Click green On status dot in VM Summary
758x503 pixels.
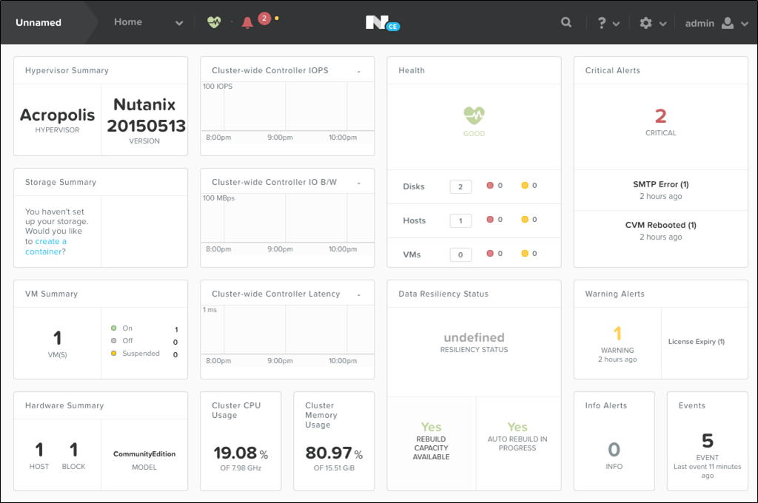pyautogui.click(x=113, y=328)
